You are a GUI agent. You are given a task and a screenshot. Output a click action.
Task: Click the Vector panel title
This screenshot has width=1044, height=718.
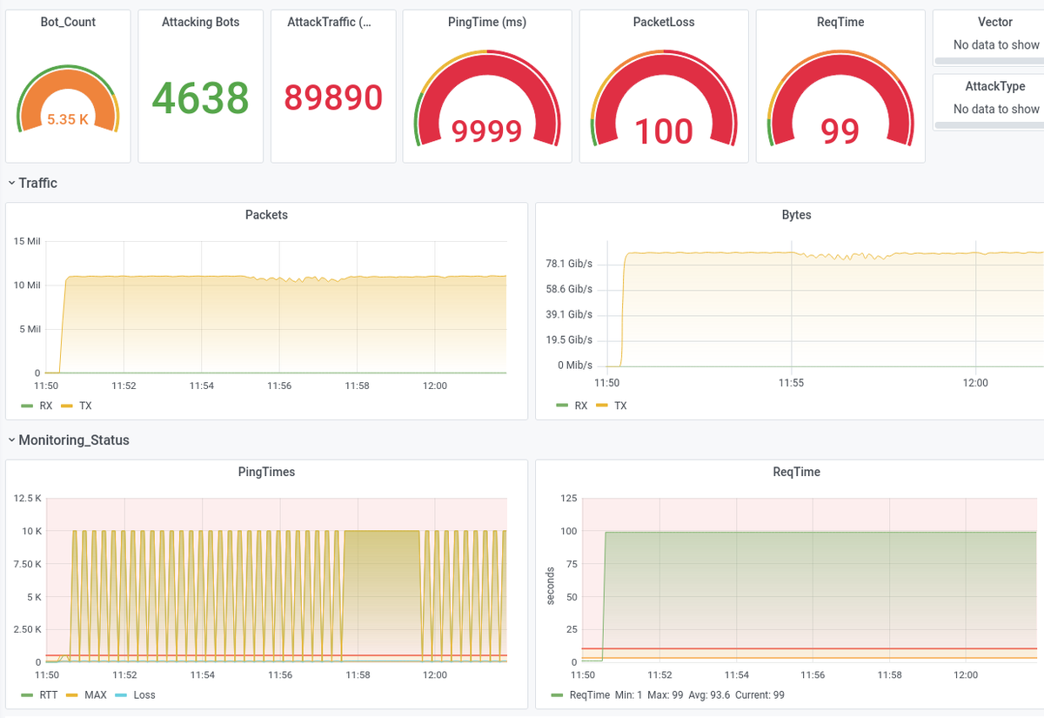coord(994,22)
